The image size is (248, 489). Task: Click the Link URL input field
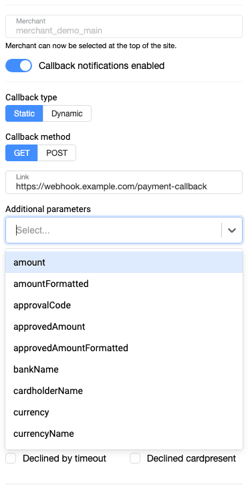[x=124, y=182]
